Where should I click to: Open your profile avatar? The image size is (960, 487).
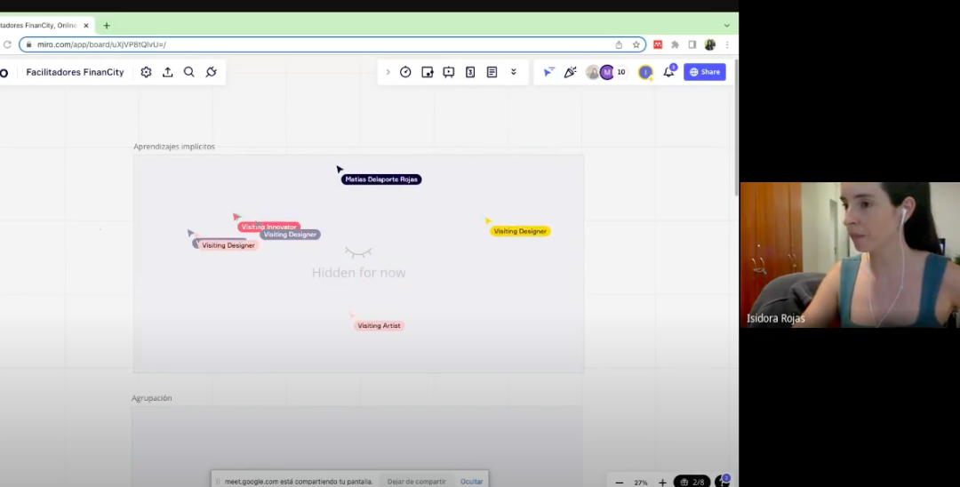point(645,72)
